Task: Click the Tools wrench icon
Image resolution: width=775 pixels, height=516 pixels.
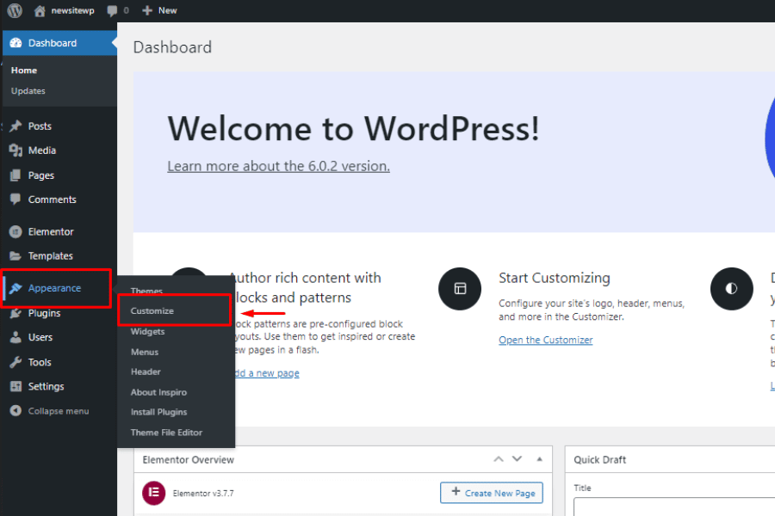Action: pyautogui.click(x=15, y=362)
